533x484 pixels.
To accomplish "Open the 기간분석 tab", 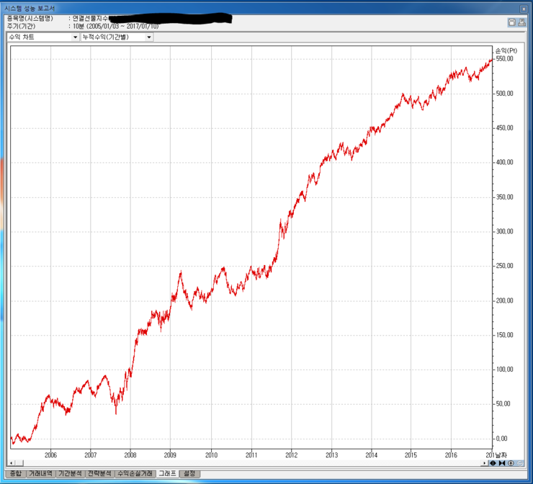I will [71, 473].
